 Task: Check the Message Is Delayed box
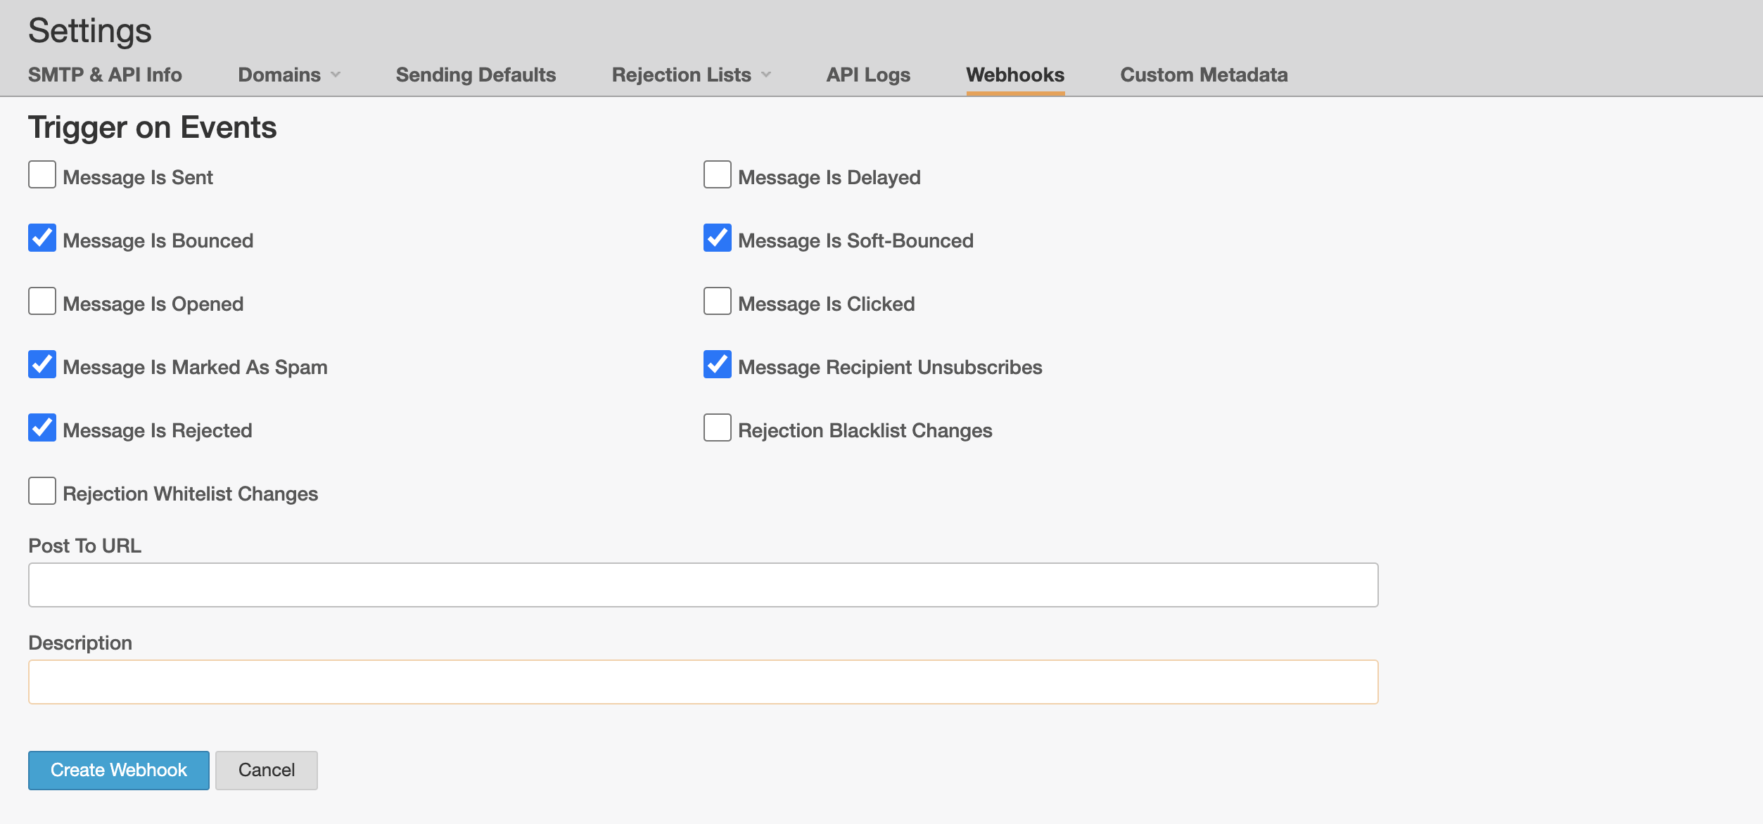click(x=717, y=175)
